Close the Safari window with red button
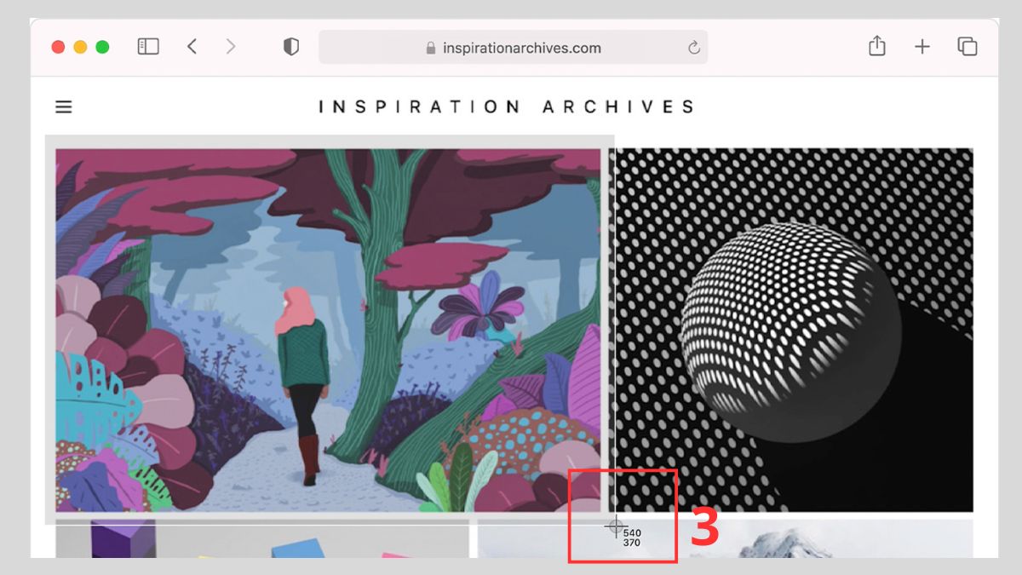Screen dimensions: 1022x575 tap(58, 47)
